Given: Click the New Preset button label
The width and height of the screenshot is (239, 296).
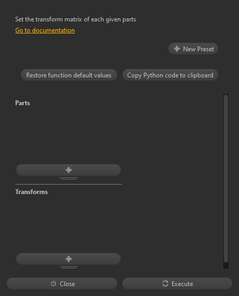Looking at the screenshot, I should [198, 49].
